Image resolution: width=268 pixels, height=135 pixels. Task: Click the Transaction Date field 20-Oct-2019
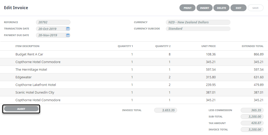(x=51, y=28)
